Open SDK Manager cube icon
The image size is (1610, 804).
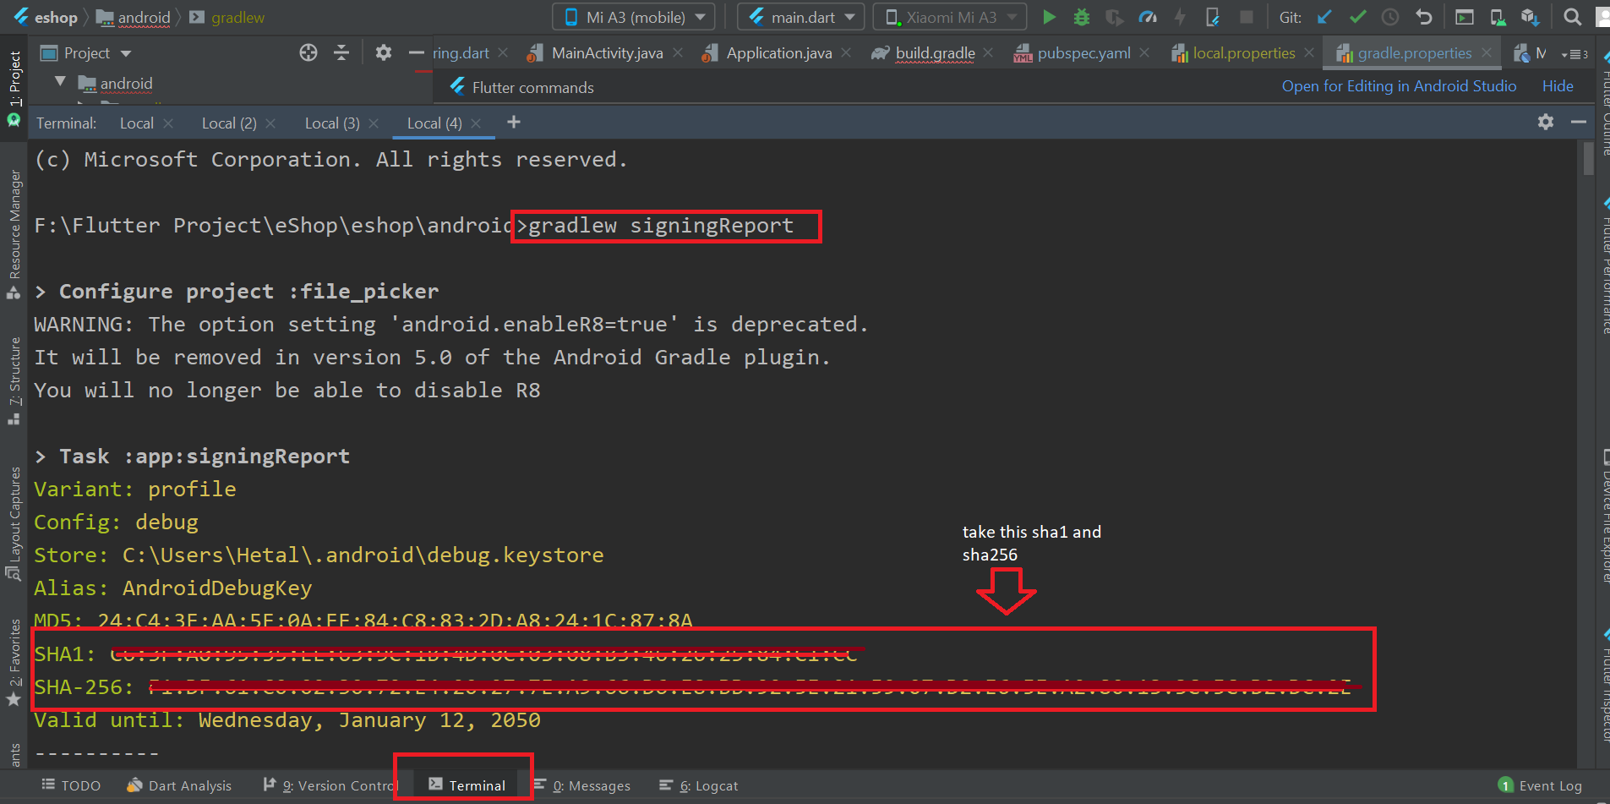point(1529,17)
